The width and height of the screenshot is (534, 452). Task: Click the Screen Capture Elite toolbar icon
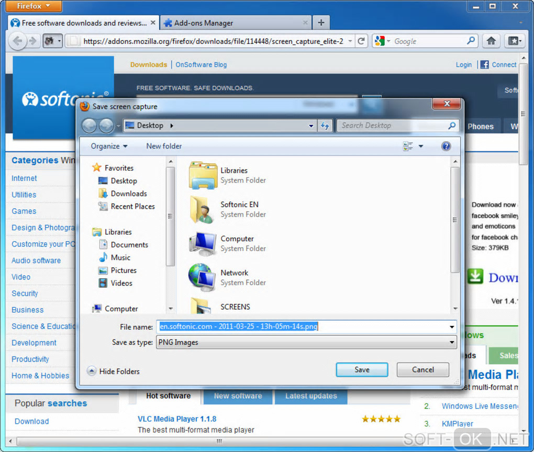[x=49, y=41]
